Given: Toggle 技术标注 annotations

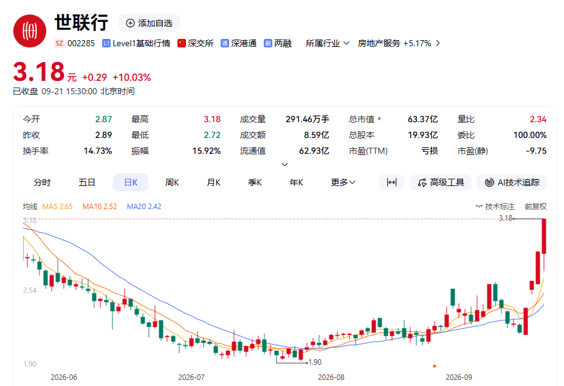Looking at the screenshot, I should 495,207.
